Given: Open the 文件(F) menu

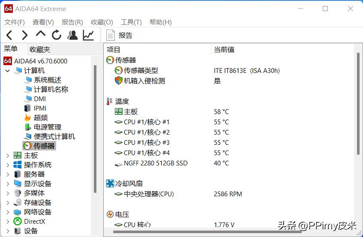Looking at the screenshot, I should 14,22.
